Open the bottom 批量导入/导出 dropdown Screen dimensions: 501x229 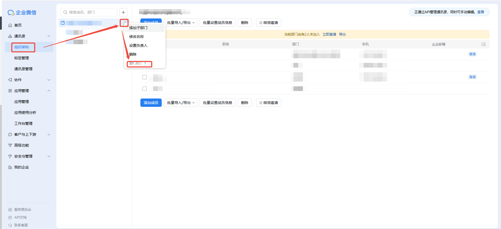click(181, 103)
